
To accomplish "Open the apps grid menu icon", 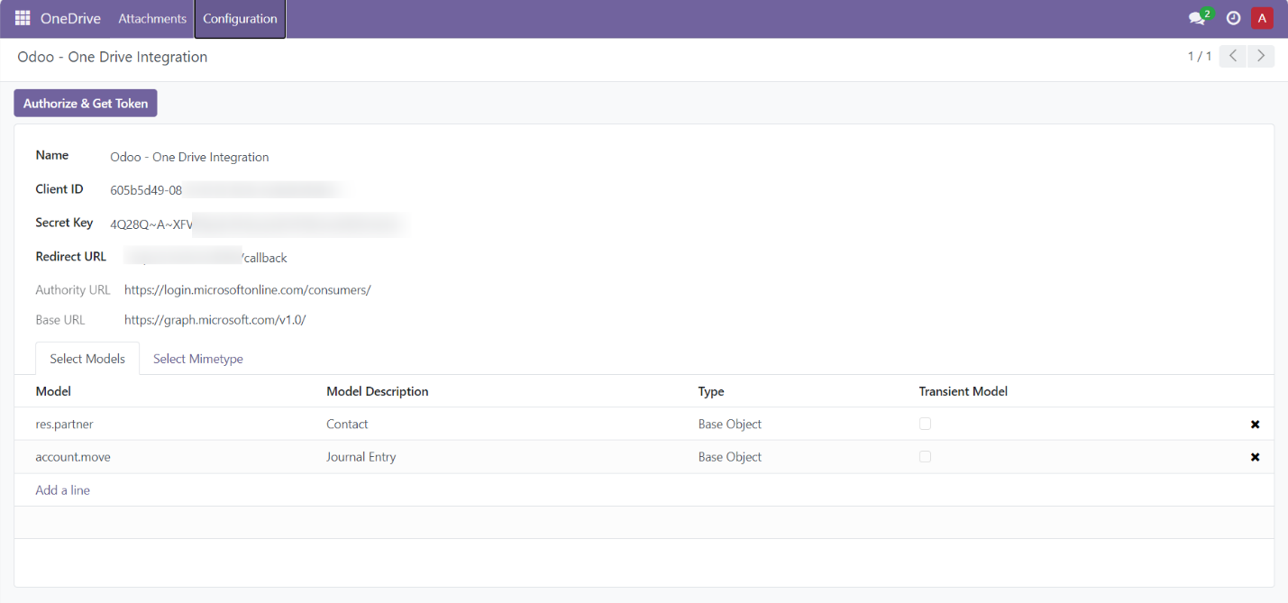I will point(23,18).
